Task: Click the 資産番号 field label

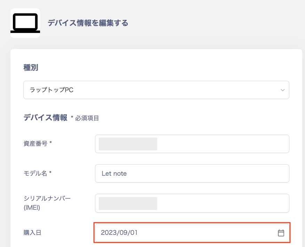Action: tap(37, 143)
